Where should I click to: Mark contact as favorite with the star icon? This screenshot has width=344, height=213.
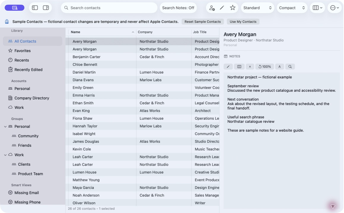[x=232, y=8]
